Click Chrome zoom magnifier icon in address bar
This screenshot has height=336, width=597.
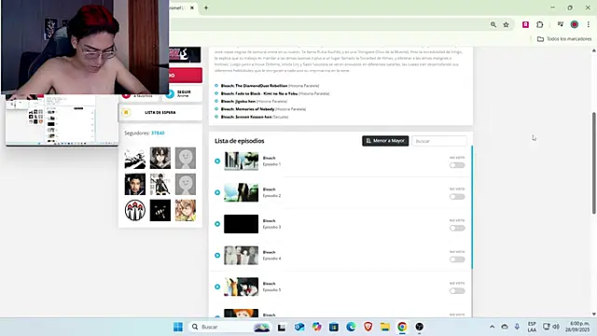493,24
